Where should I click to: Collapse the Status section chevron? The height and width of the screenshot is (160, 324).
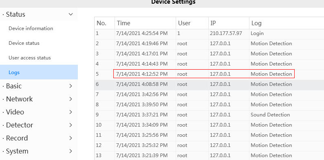click(x=71, y=14)
